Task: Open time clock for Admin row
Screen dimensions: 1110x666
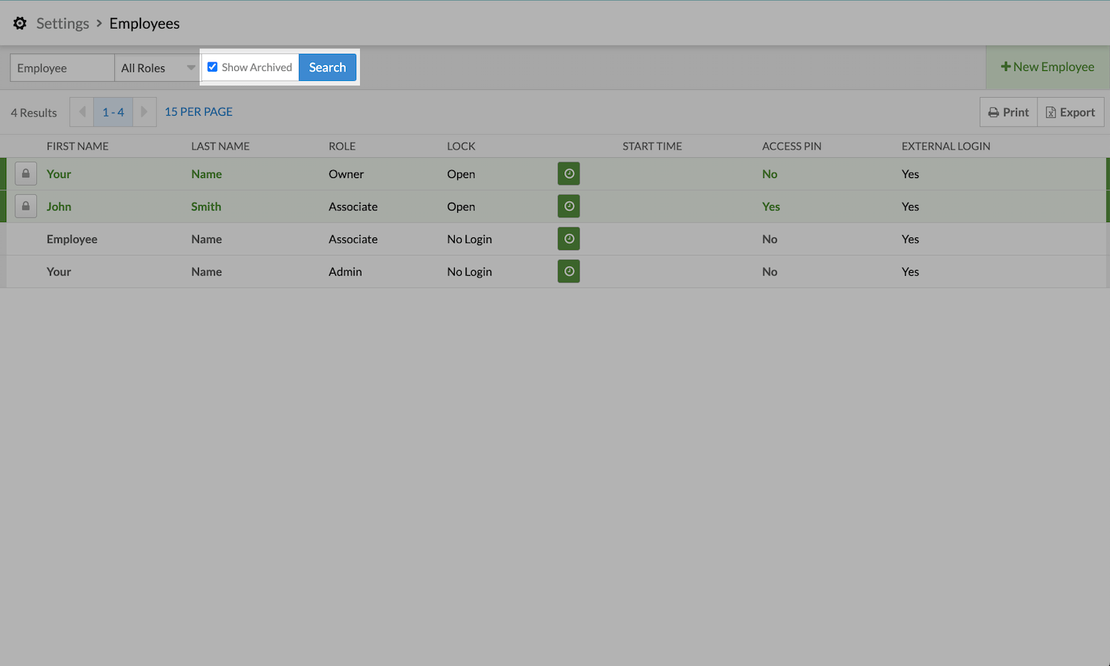Action: coord(569,271)
